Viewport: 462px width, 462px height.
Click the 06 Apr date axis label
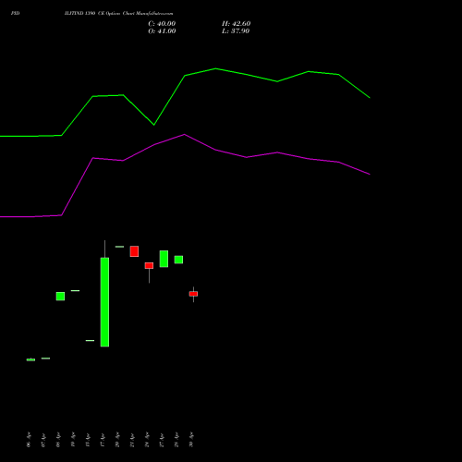tap(29, 440)
